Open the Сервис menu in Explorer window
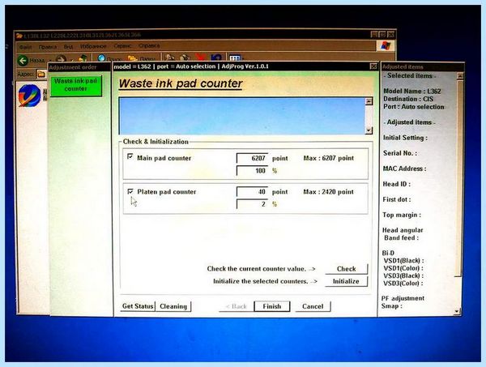The width and height of the screenshot is (486, 367). [122, 46]
